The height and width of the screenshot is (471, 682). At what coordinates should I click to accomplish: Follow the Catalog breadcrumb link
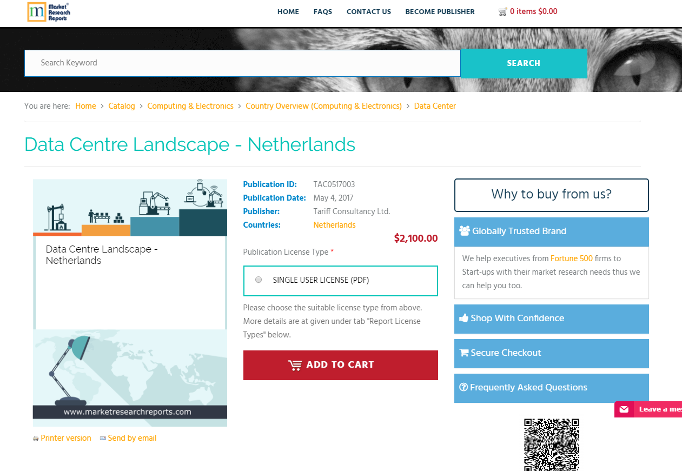(x=122, y=106)
